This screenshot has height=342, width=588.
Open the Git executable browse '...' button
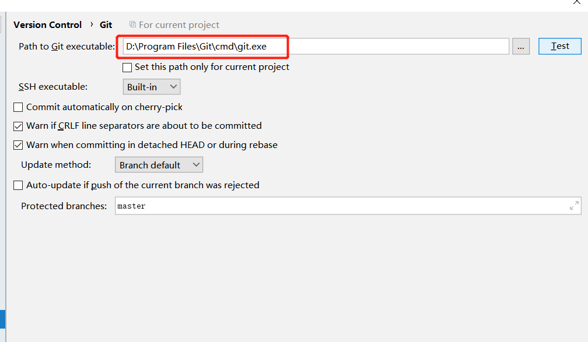(521, 46)
